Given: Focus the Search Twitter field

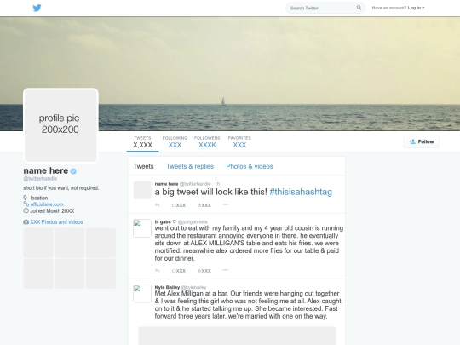Looking at the screenshot, I should coord(325,8).
